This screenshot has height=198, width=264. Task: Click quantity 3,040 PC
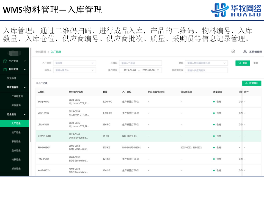(x=107, y=102)
